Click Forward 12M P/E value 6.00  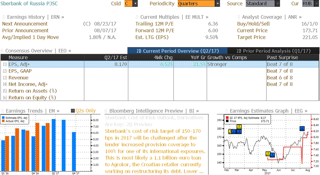[x=213, y=30]
